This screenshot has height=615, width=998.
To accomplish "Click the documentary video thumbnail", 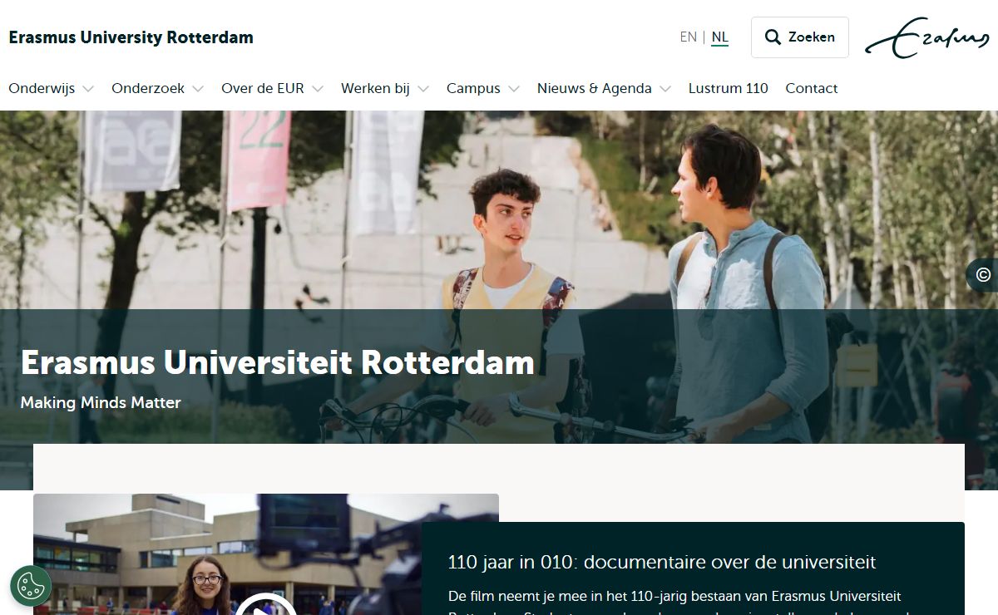I will point(266,554).
